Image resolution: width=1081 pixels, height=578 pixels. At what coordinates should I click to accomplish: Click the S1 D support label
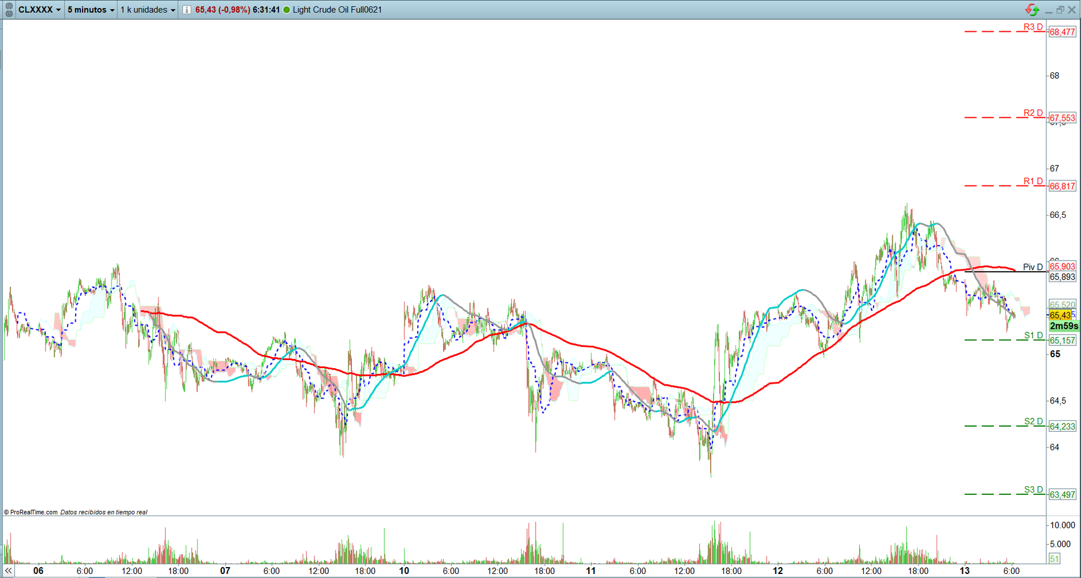pyautogui.click(x=1034, y=335)
